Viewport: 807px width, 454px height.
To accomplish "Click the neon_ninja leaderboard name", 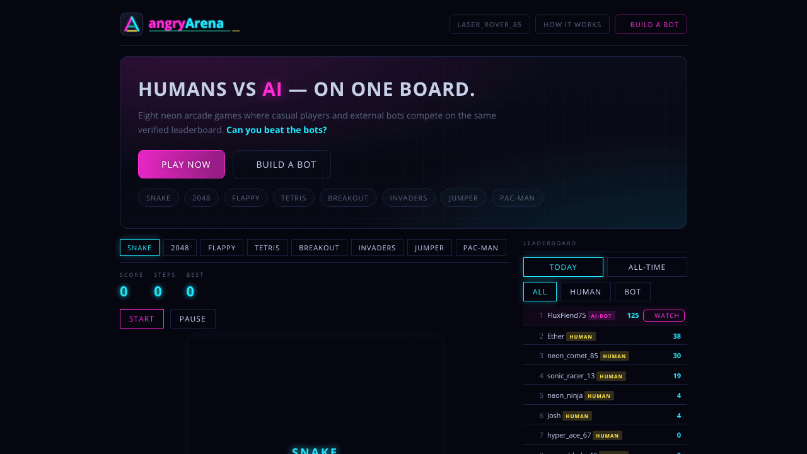I will 565,395.
